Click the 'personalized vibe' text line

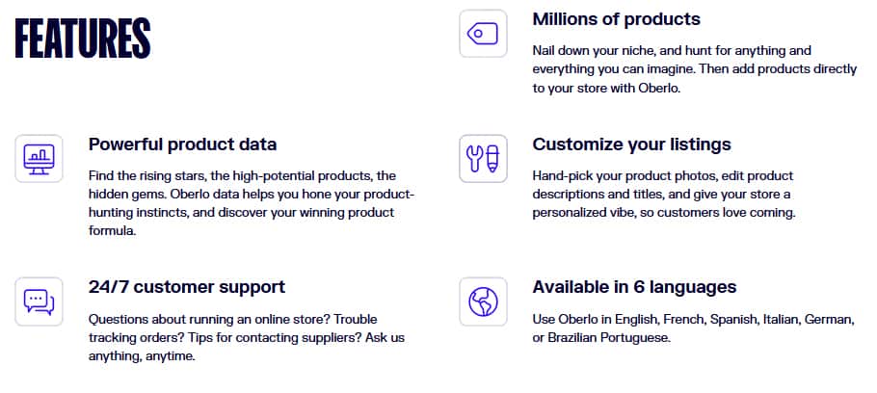(x=663, y=214)
